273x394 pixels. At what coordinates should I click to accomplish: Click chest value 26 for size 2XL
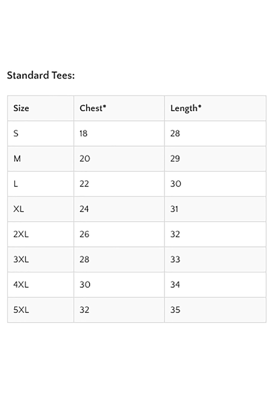[84, 234]
